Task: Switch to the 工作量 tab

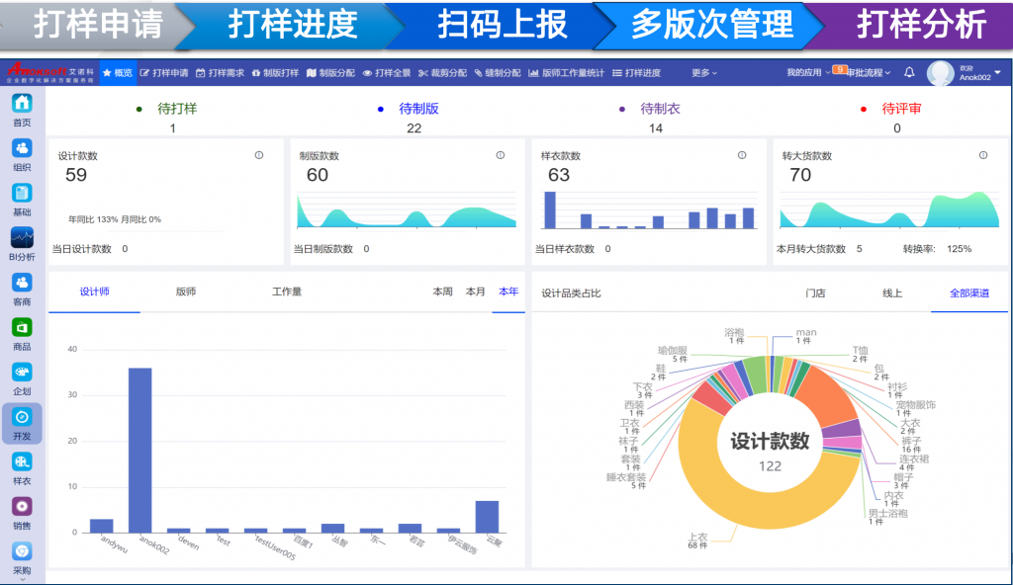Action: pyautogui.click(x=287, y=292)
